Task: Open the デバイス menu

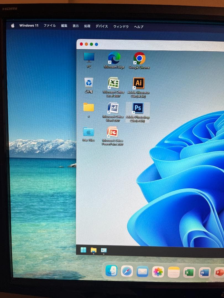Action: click(102, 26)
